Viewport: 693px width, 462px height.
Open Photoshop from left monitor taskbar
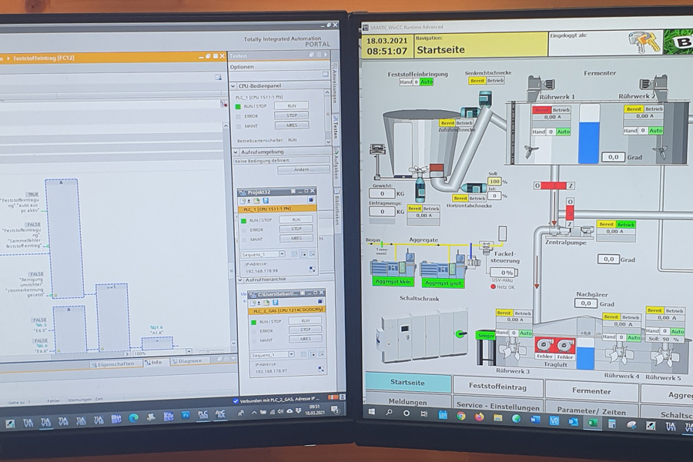point(186,415)
